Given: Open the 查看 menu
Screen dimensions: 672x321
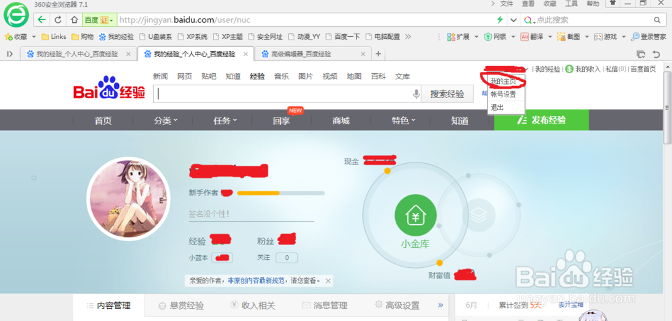Looking at the screenshot, I should [528, 4].
